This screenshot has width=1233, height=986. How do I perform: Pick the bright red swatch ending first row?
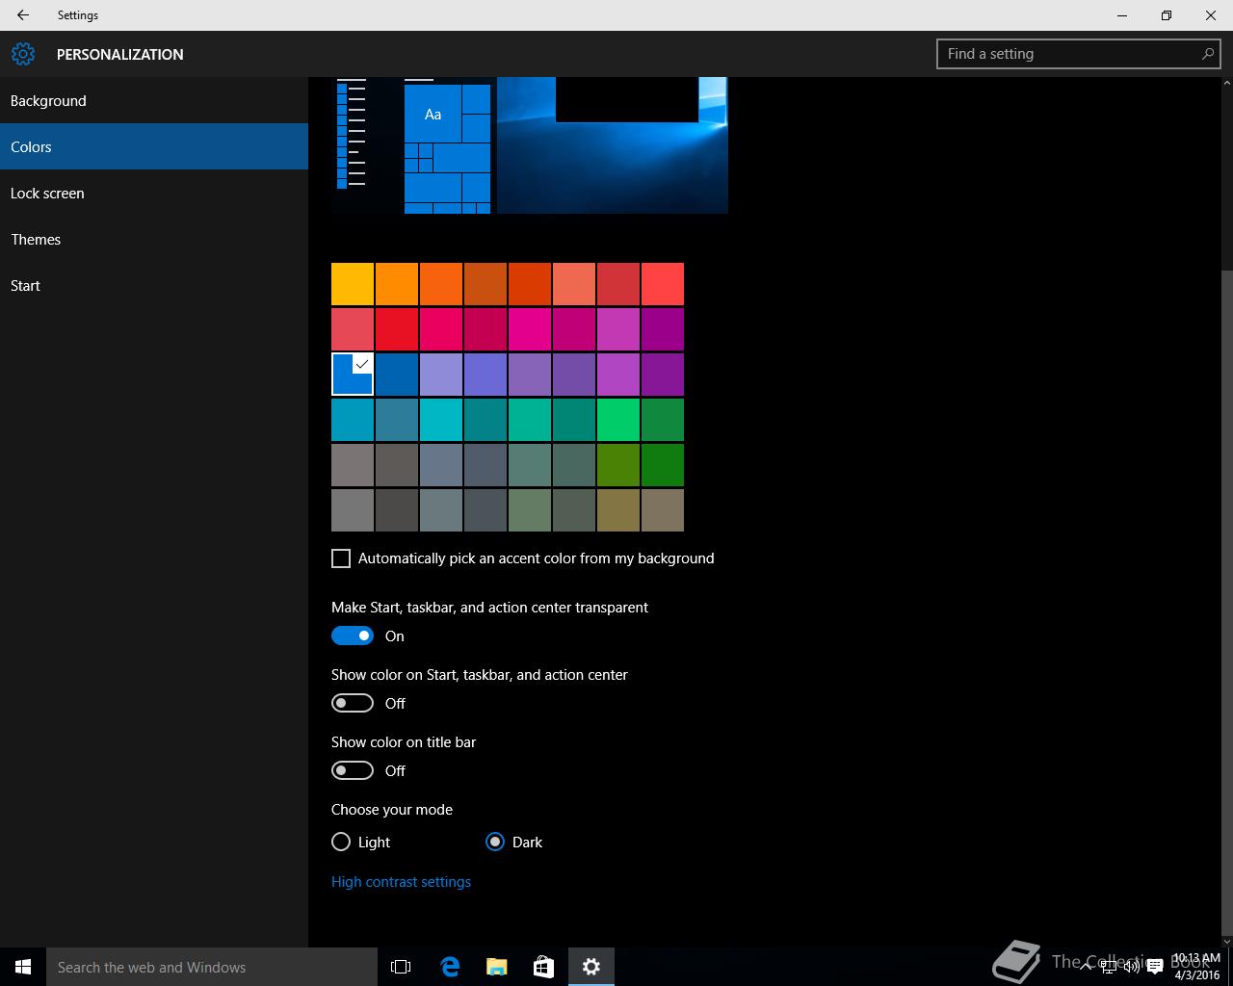[663, 284]
